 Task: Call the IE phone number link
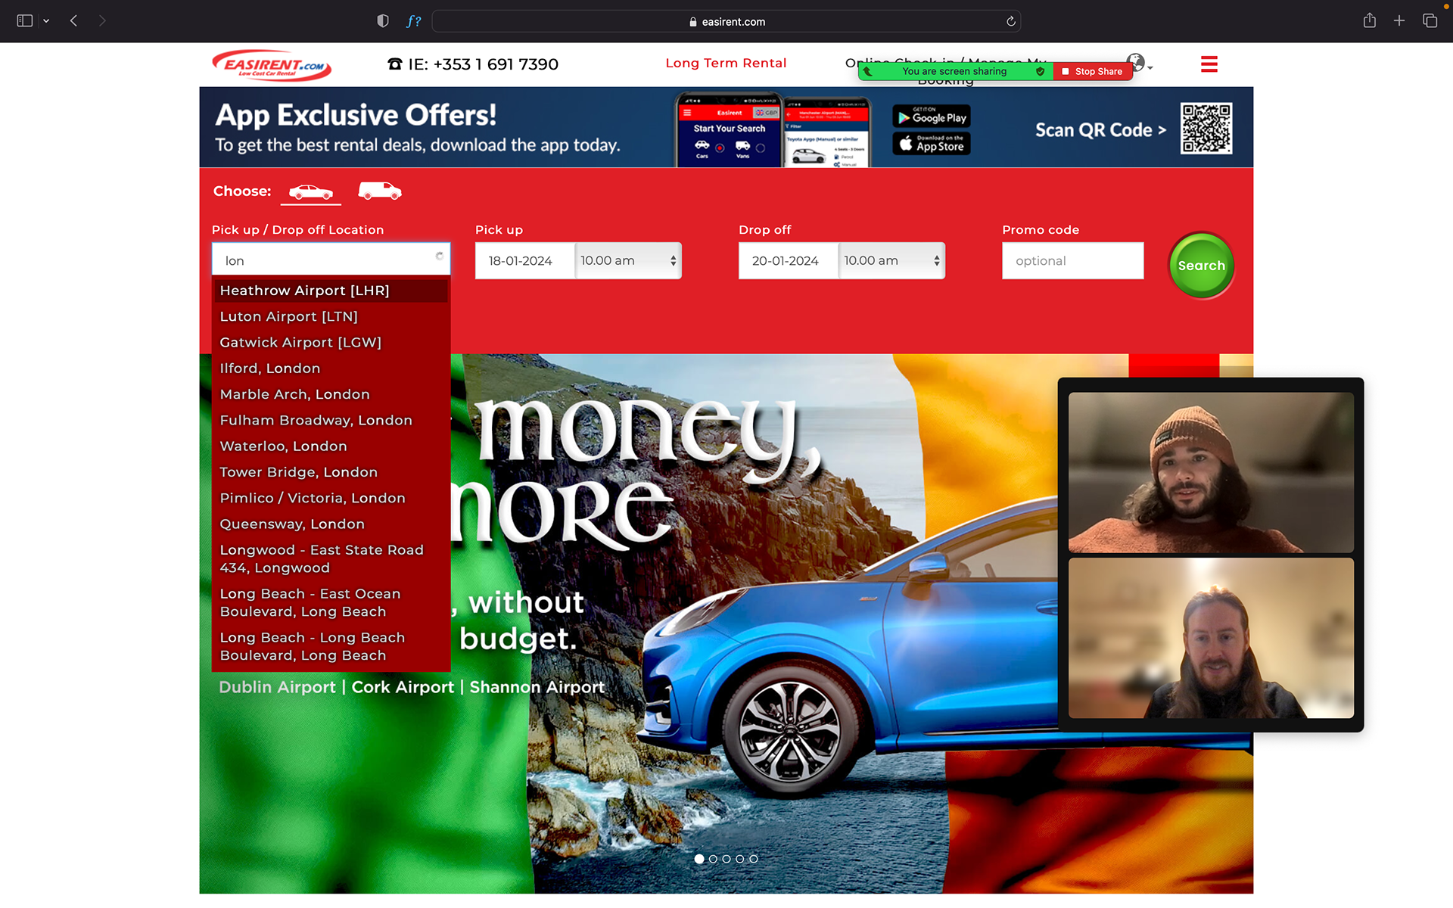click(473, 64)
